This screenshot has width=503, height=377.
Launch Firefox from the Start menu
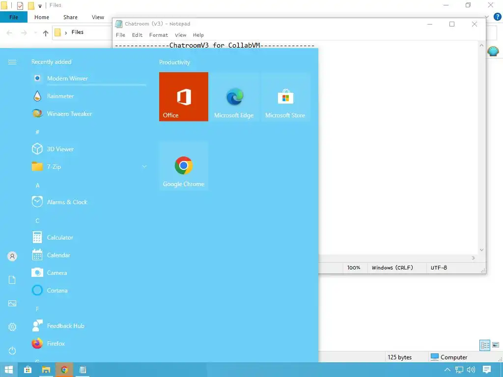pyautogui.click(x=89, y=343)
